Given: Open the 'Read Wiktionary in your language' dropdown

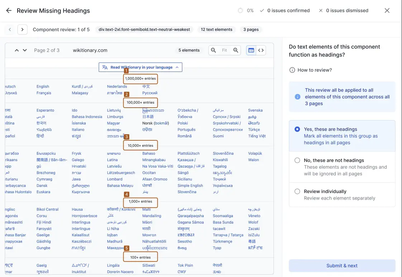Looking at the screenshot, I should [x=140, y=67].
